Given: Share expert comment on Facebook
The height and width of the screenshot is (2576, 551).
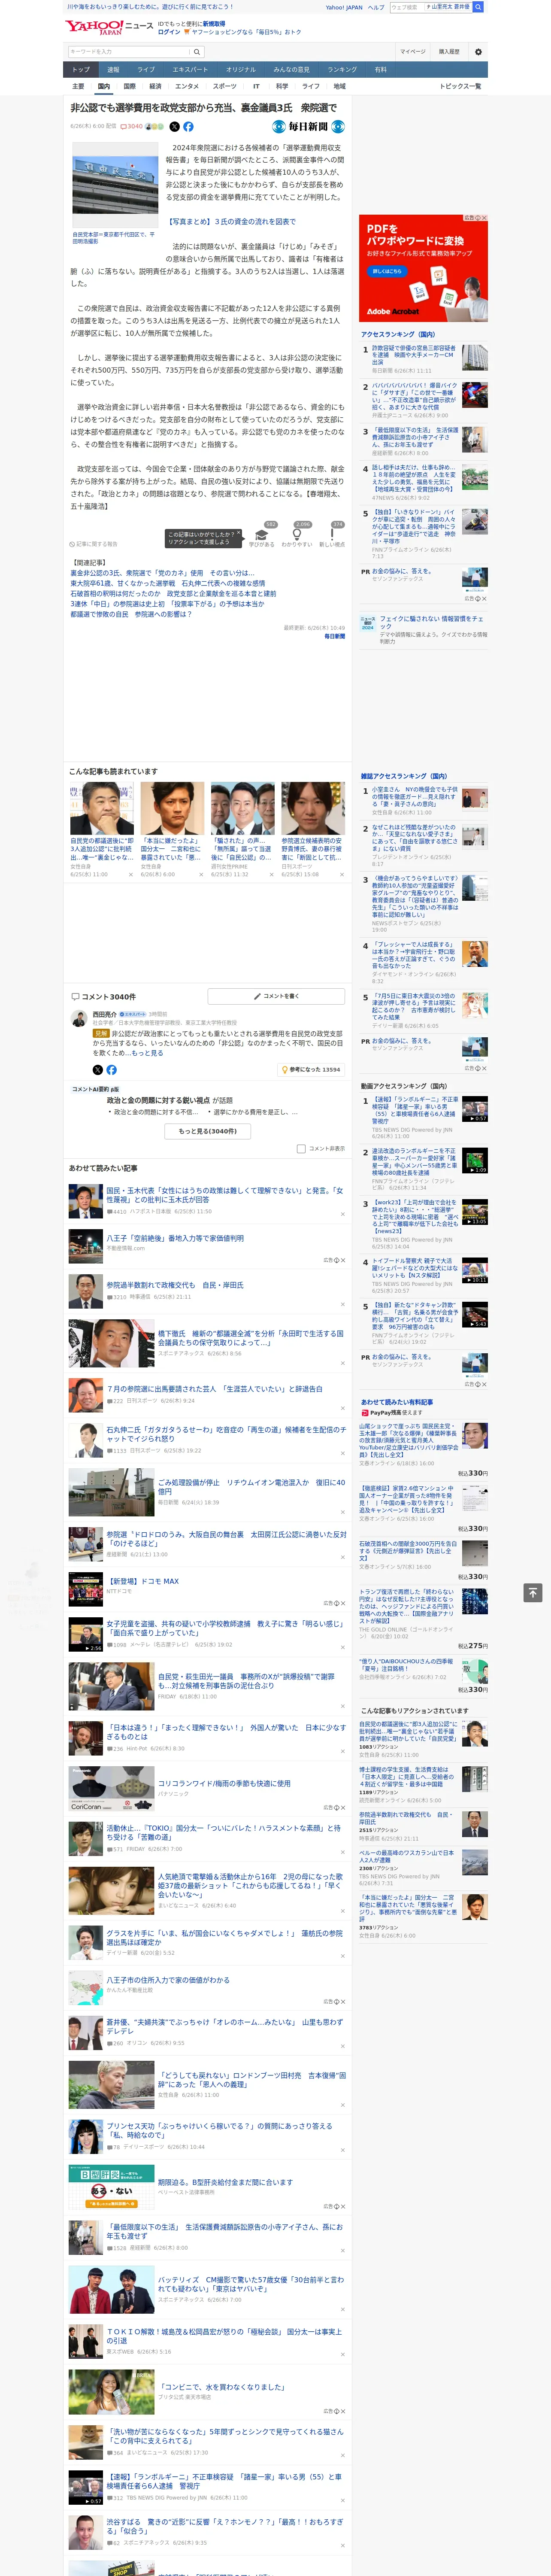Looking at the screenshot, I should point(111,1069).
